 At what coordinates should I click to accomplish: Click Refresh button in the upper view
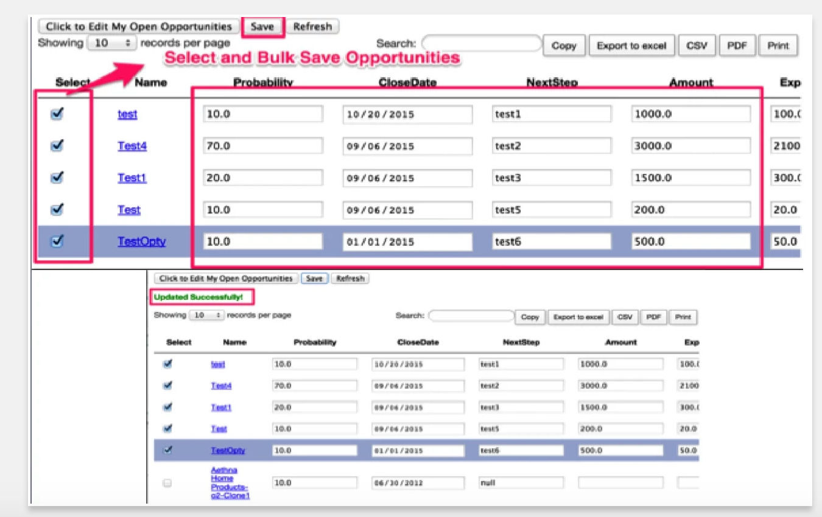[x=312, y=27]
